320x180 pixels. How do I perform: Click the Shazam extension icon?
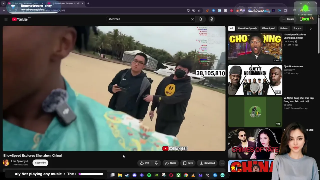click(213, 10)
